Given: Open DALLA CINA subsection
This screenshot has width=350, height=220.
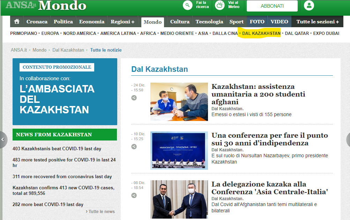Looking at the screenshot, I should pyautogui.click(x=225, y=33).
